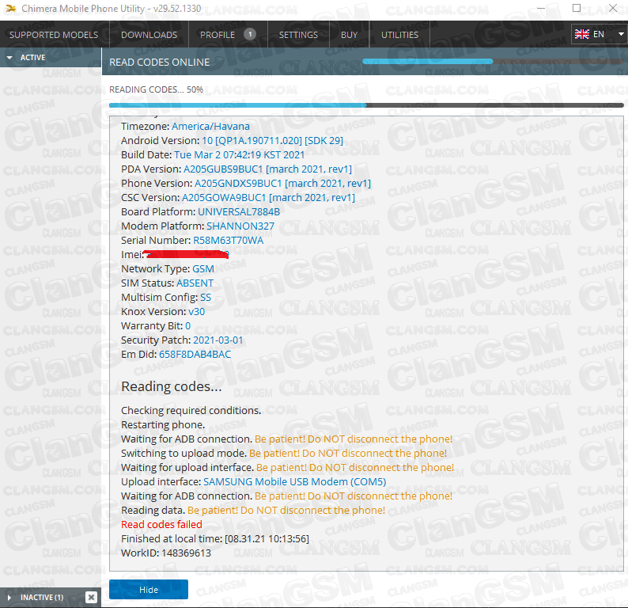Open the EN language dropdown
Image resolution: width=628 pixels, height=608 pixels.
(599, 34)
